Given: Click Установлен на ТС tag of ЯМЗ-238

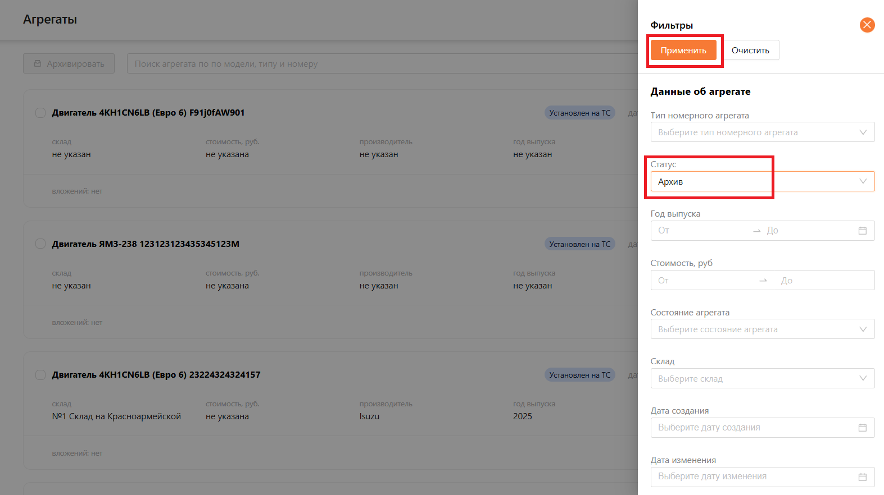Looking at the screenshot, I should 579,244.
